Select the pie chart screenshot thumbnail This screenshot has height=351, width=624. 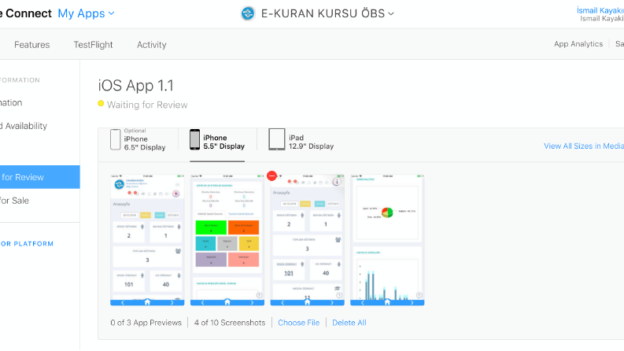387,240
